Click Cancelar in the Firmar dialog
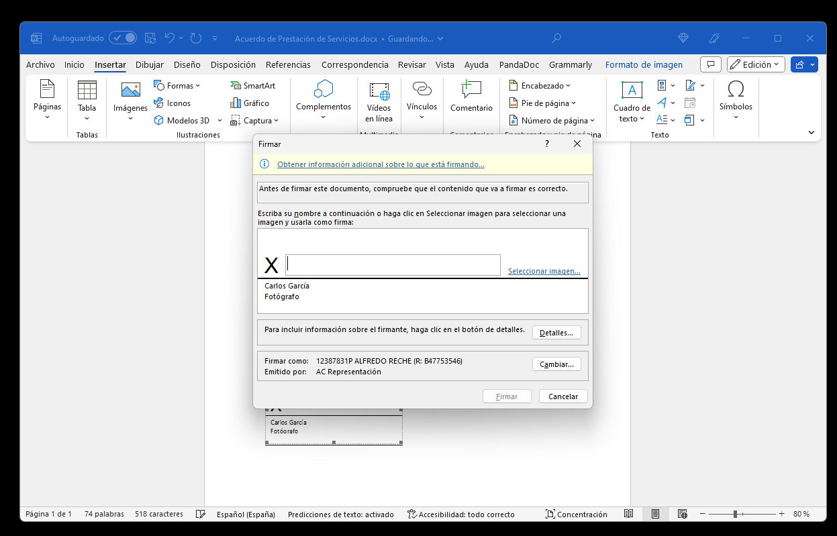The height and width of the screenshot is (536, 837). pos(563,396)
